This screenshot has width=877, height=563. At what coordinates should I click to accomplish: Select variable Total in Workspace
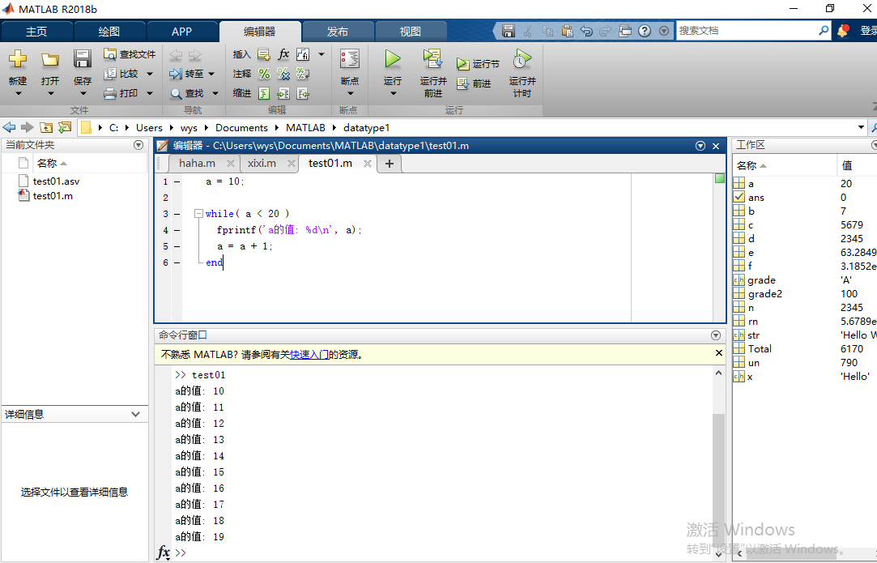[760, 348]
